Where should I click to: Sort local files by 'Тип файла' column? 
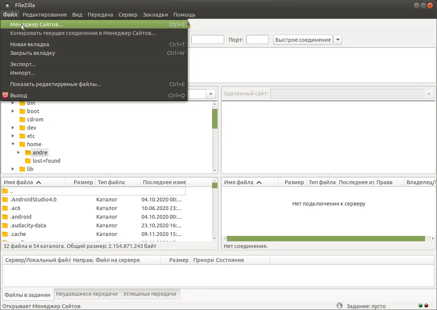[x=118, y=182]
